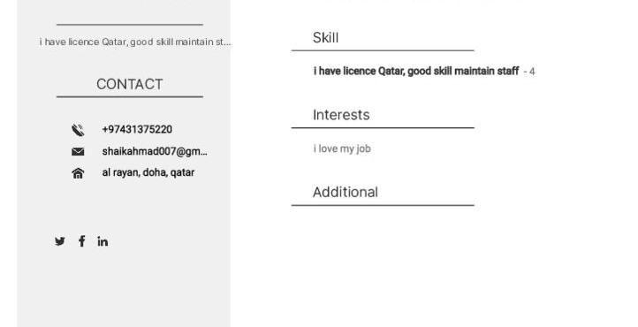Click the phone handset icon
Viewport: 638px width, 327px height.
(x=78, y=130)
